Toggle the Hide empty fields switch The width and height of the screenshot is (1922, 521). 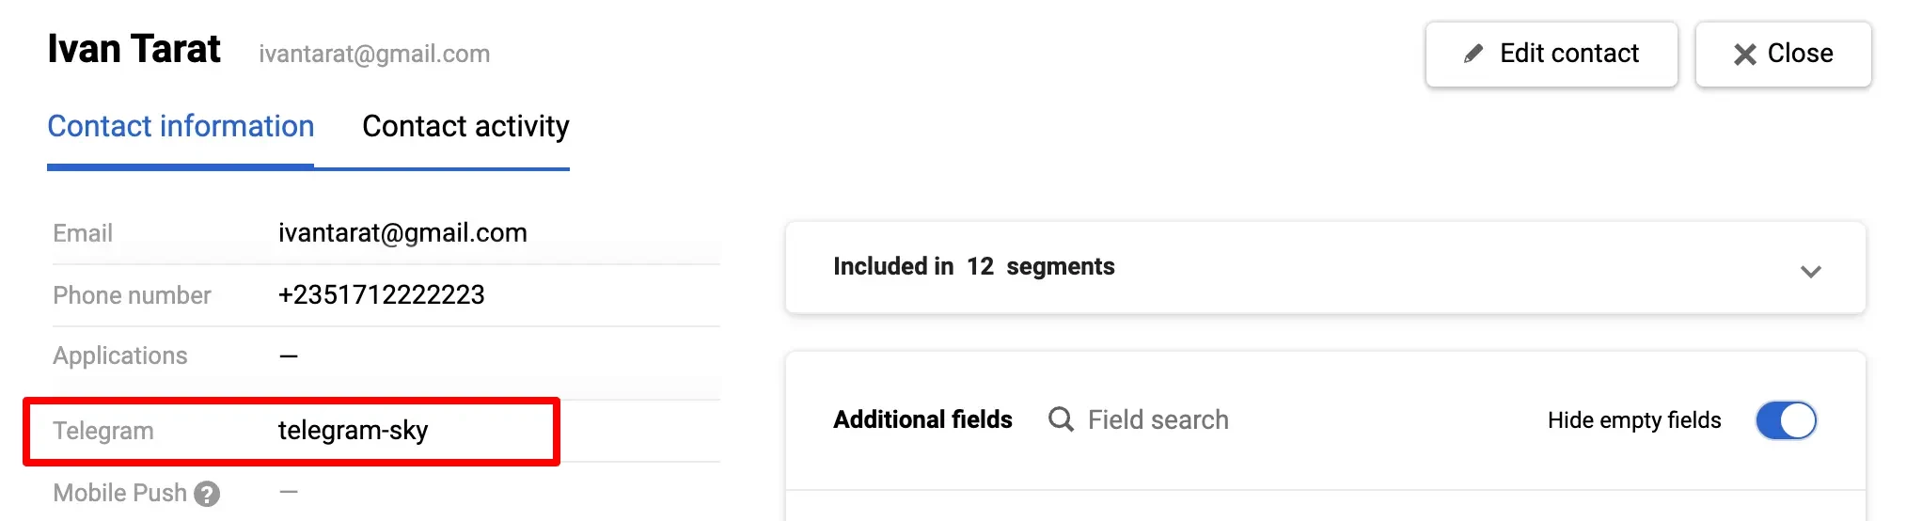pyautogui.click(x=1786, y=420)
